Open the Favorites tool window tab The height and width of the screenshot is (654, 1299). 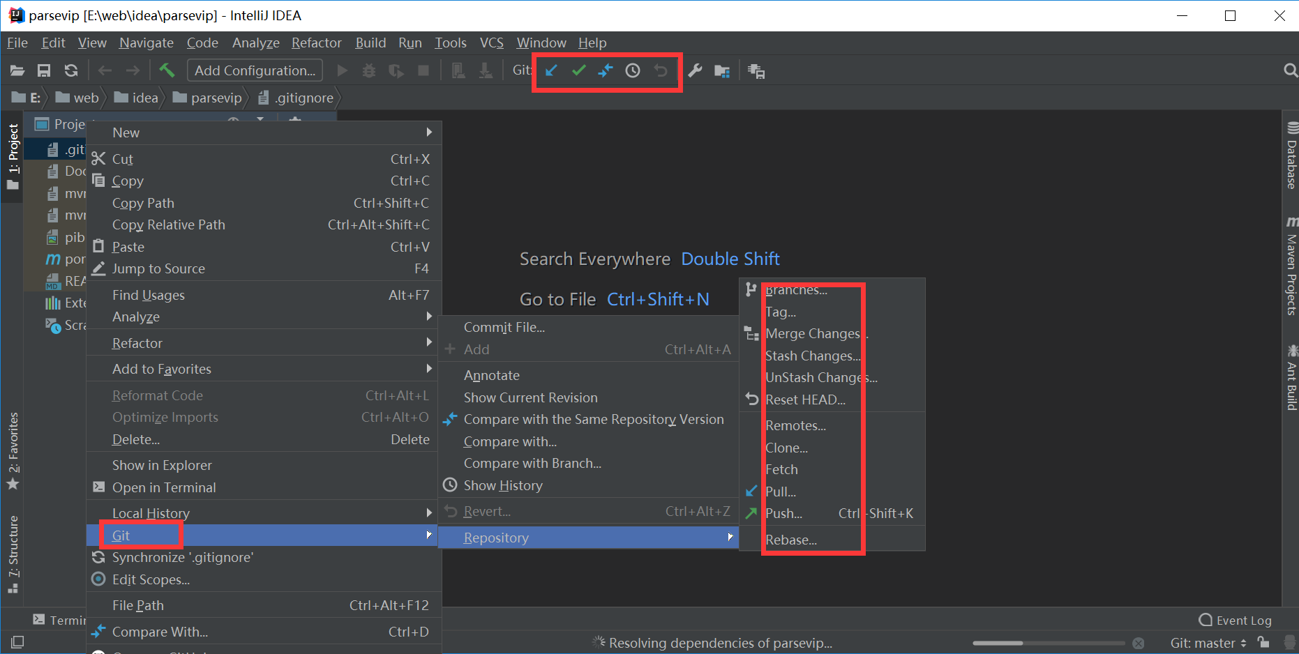[x=13, y=451]
